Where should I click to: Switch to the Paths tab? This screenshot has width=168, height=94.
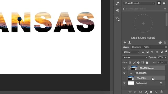coord(146,47)
